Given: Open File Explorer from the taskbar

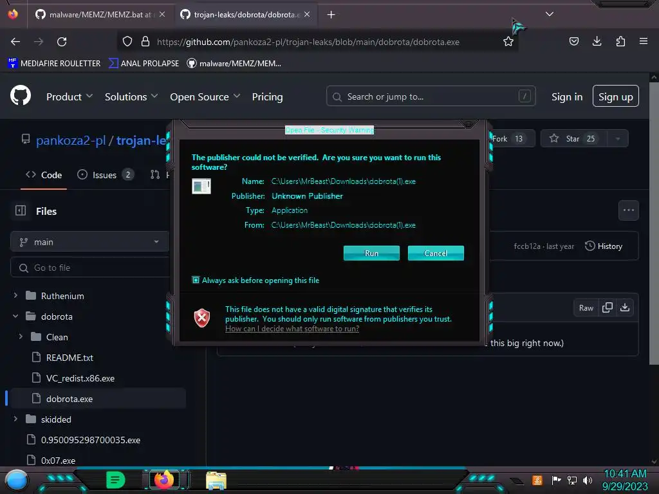Looking at the screenshot, I should (x=216, y=480).
